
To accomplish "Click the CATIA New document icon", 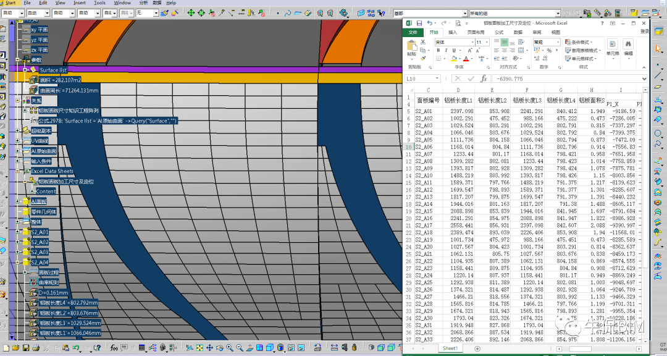I will [x=6, y=348].
